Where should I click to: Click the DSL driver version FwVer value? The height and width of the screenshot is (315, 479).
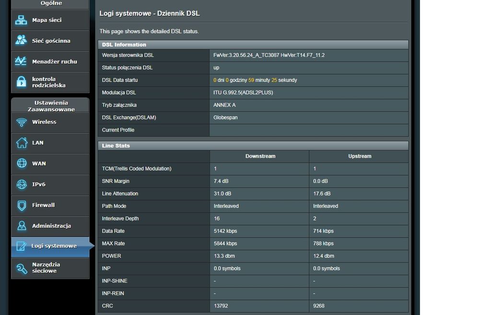coord(269,55)
